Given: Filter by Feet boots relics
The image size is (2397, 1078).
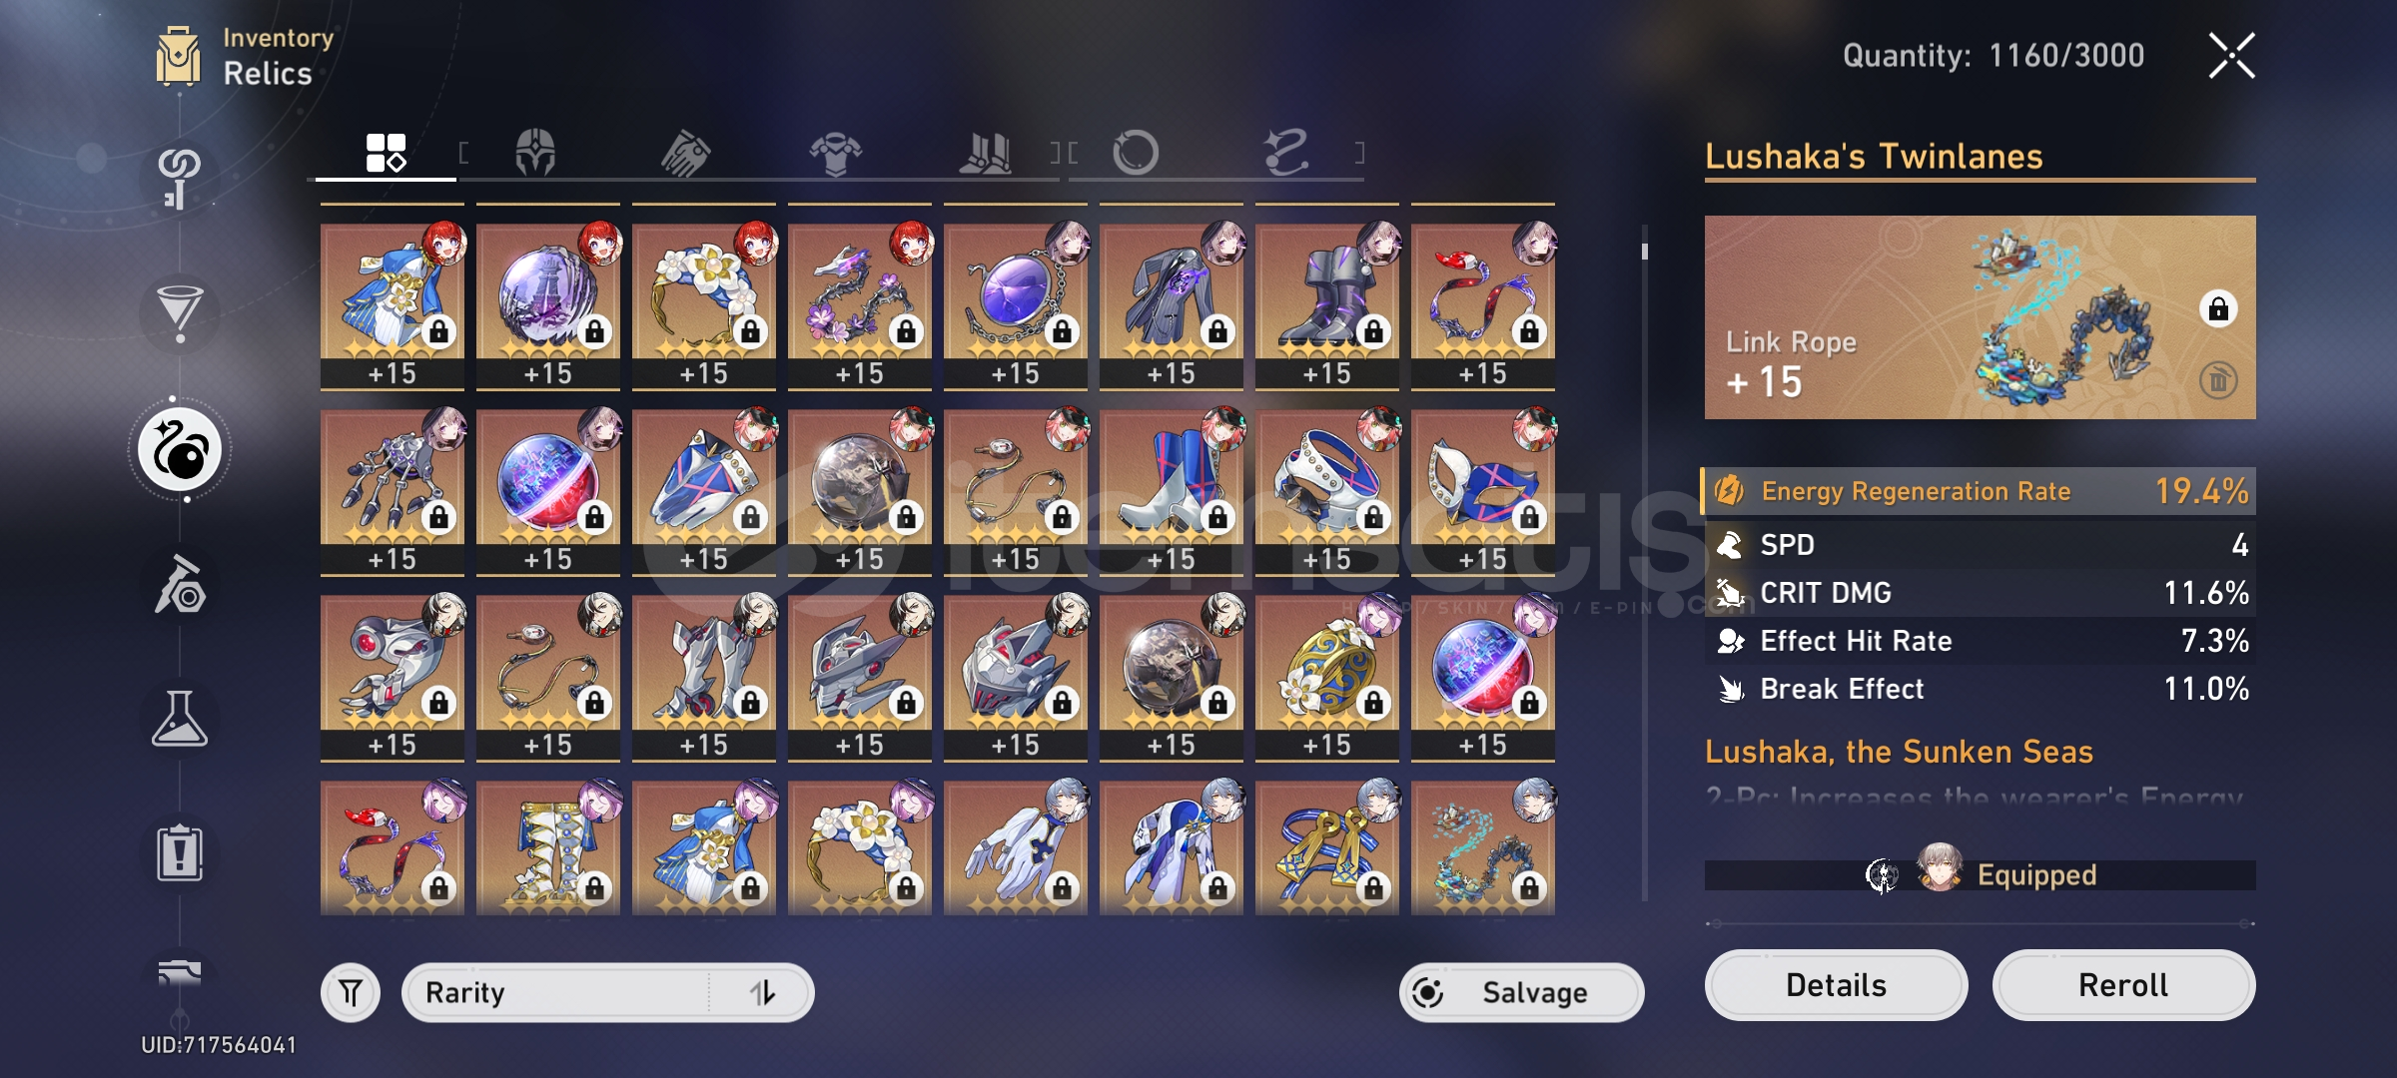Looking at the screenshot, I should [x=985, y=153].
